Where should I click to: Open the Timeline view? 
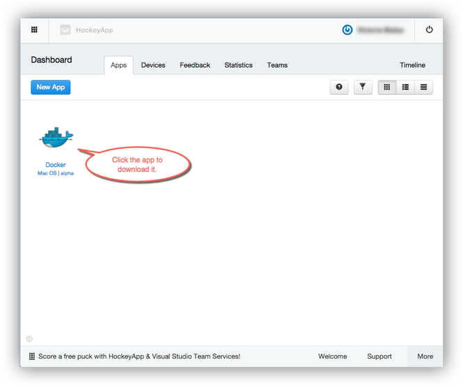tap(412, 65)
